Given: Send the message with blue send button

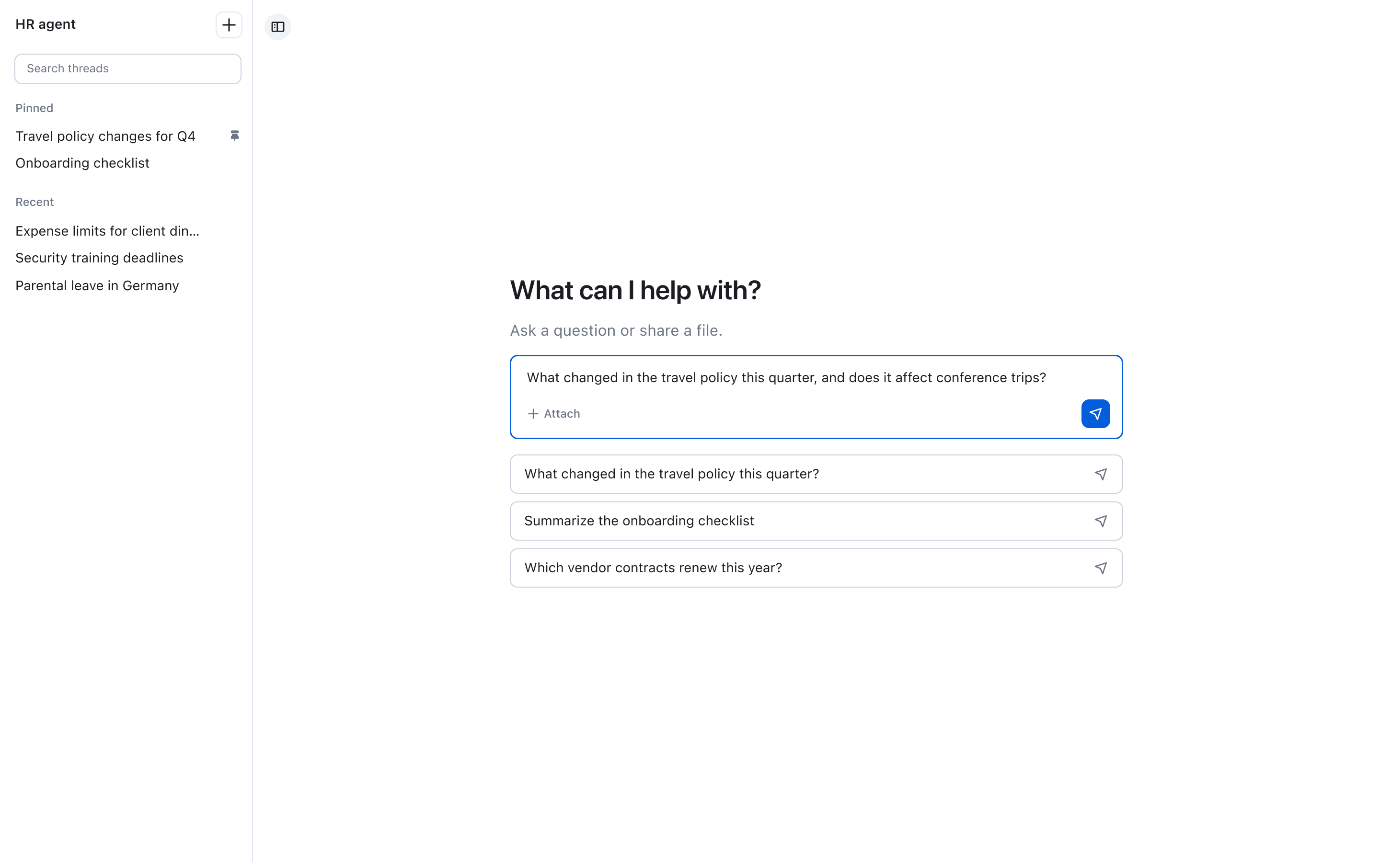Looking at the screenshot, I should [x=1095, y=414].
